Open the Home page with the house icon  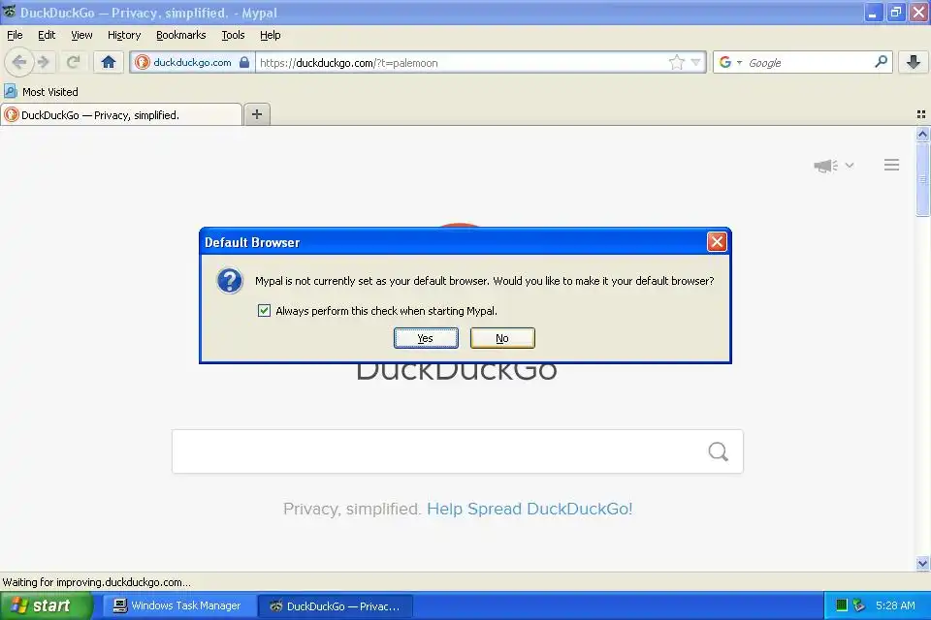pyautogui.click(x=108, y=62)
